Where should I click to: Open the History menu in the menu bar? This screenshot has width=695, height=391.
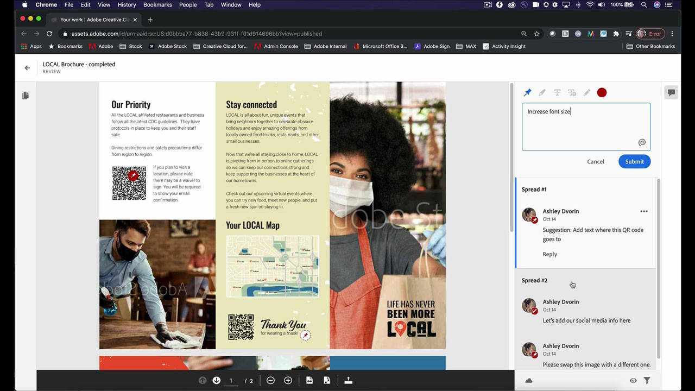click(127, 5)
